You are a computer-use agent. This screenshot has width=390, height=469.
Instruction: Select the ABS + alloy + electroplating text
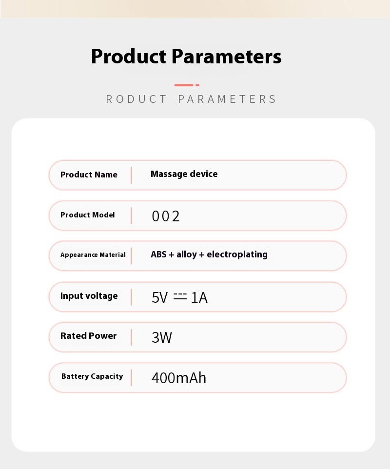209,254
